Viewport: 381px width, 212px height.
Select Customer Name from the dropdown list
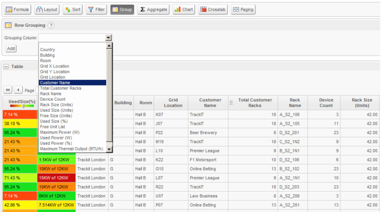pos(72,82)
